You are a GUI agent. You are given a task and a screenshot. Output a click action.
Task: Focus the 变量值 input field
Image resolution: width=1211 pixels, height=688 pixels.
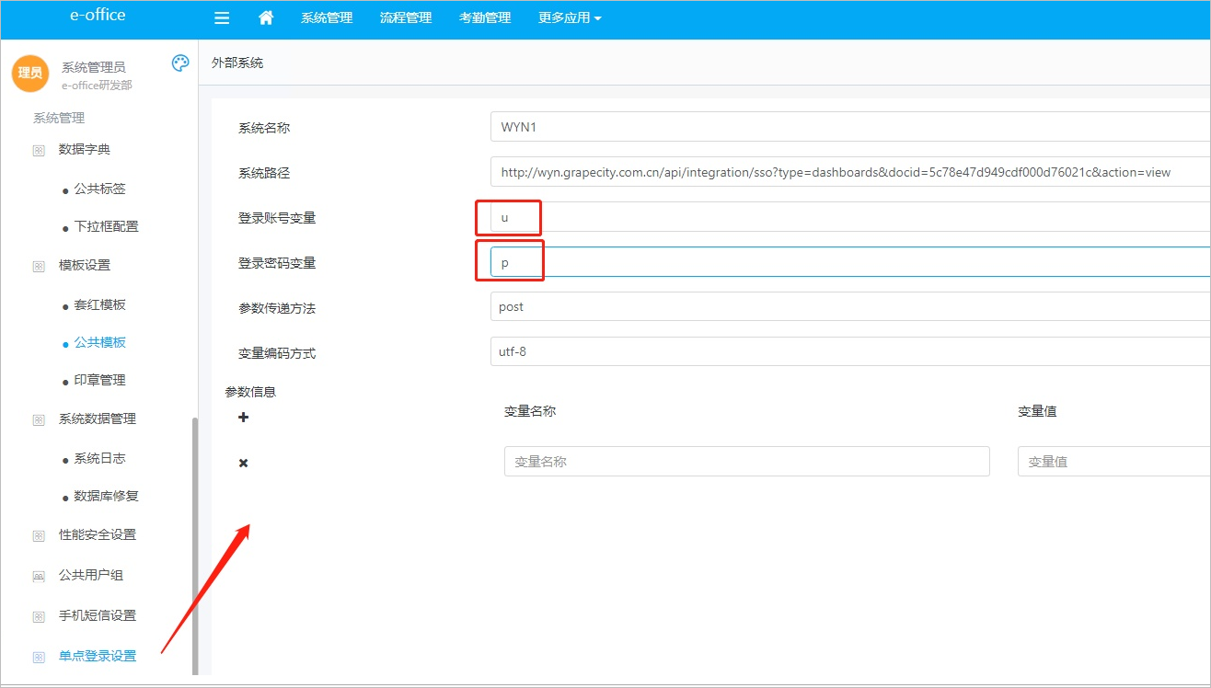coord(1113,462)
